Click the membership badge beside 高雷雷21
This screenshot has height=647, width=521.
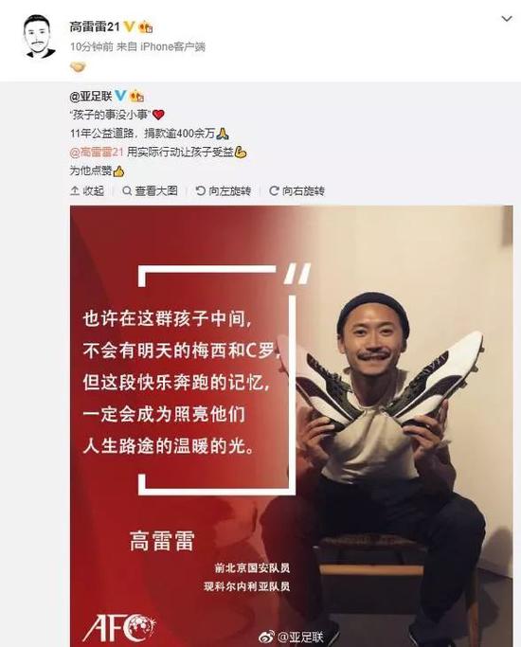pos(146,27)
